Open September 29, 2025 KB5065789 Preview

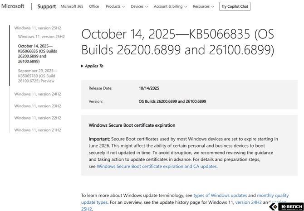[37, 76]
